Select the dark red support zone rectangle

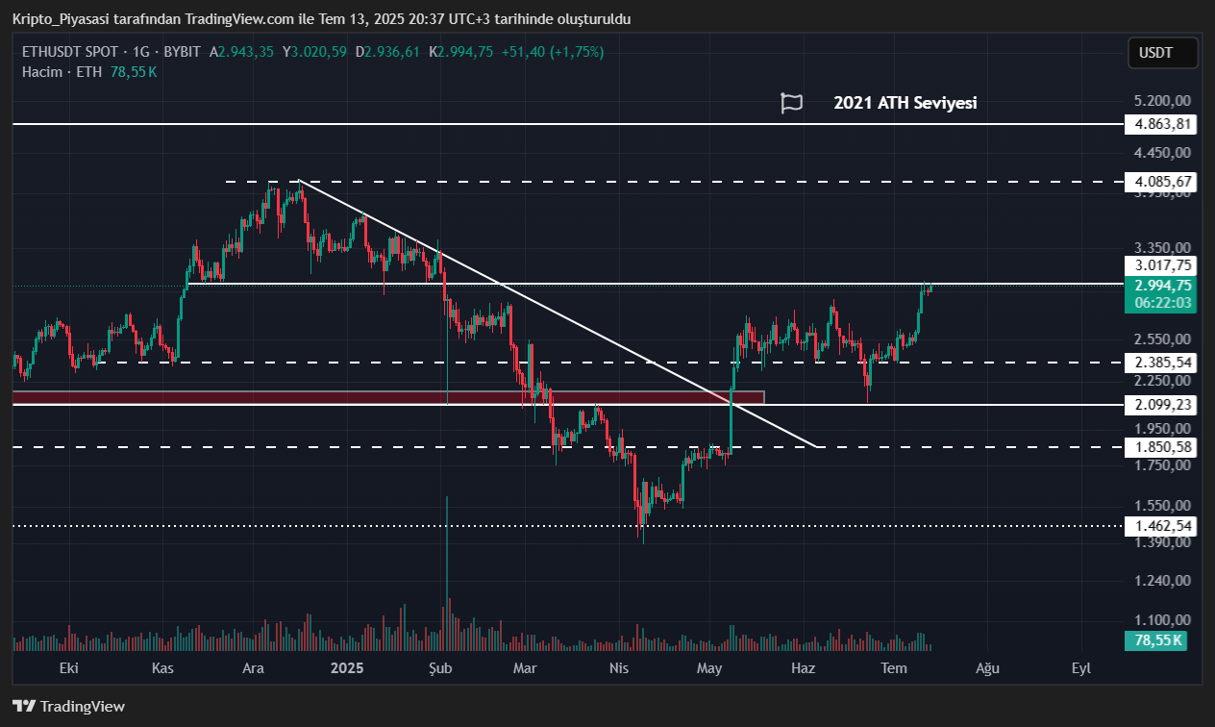point(384,396)
